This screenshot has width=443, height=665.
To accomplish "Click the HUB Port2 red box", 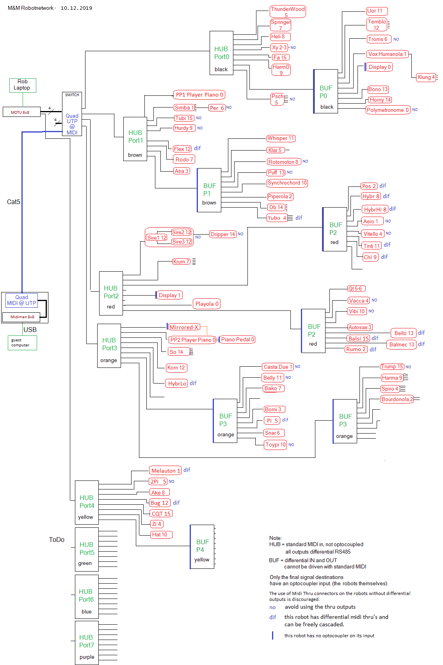I will click(111, 293).
